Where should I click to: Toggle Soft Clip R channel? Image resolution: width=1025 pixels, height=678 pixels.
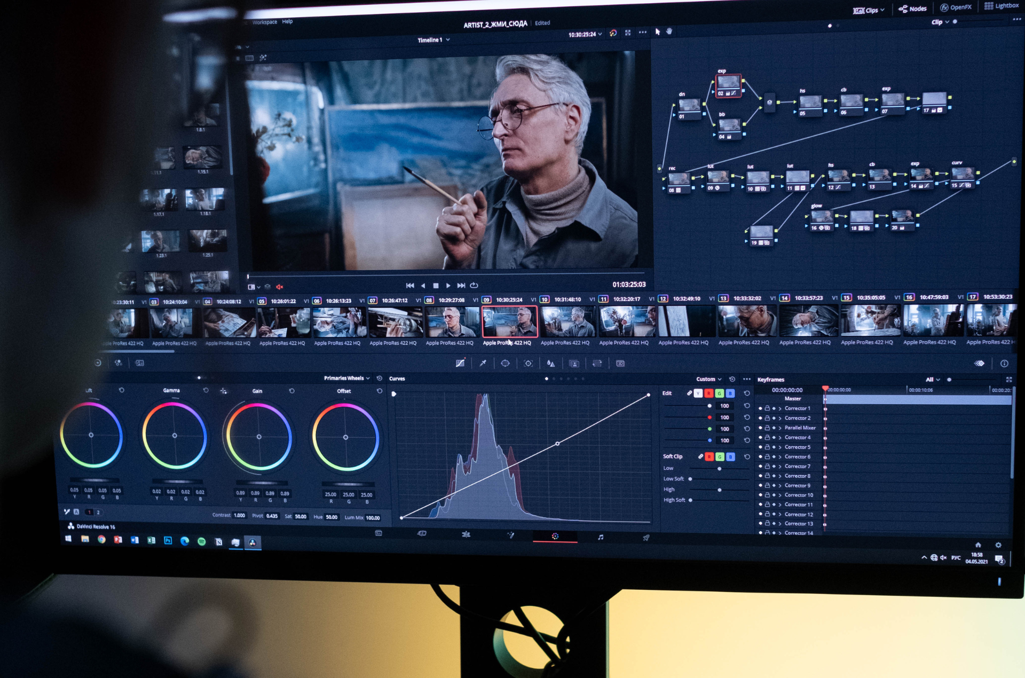tap(709, 456)
